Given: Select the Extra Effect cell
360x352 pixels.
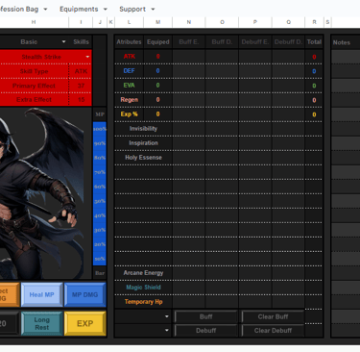Looking at the screenshot, I should click(35, 99).
